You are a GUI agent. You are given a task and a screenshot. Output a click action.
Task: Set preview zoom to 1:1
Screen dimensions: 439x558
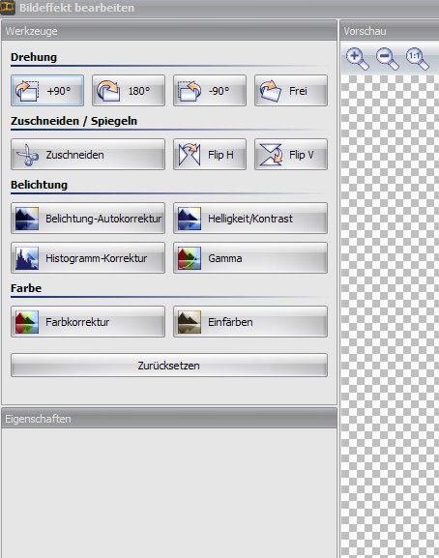tap(418, 59)
